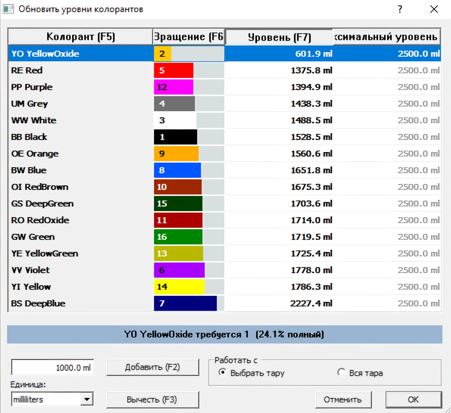This screenshot has height=413, width=451.
Task: Click the 1000.0 ml amount field
Action: (53, 368)
